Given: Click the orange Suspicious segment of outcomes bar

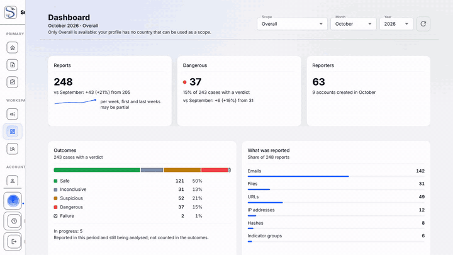Looking at the screenshot, I should (x=182, y=170).
